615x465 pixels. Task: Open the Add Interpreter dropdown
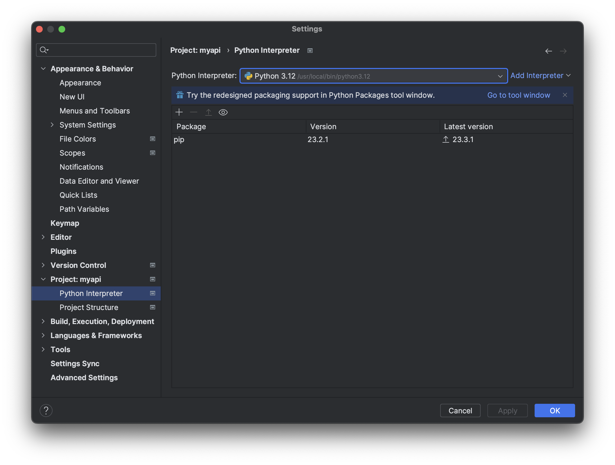point(540,76)
